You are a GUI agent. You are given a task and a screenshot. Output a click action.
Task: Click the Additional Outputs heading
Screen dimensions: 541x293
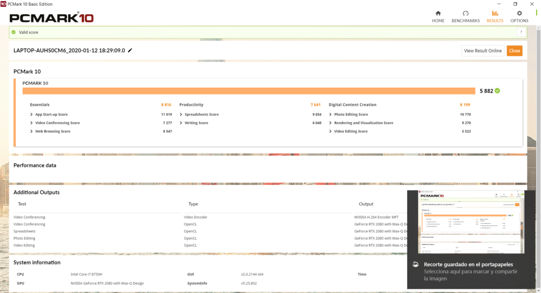tap(36, 192)
